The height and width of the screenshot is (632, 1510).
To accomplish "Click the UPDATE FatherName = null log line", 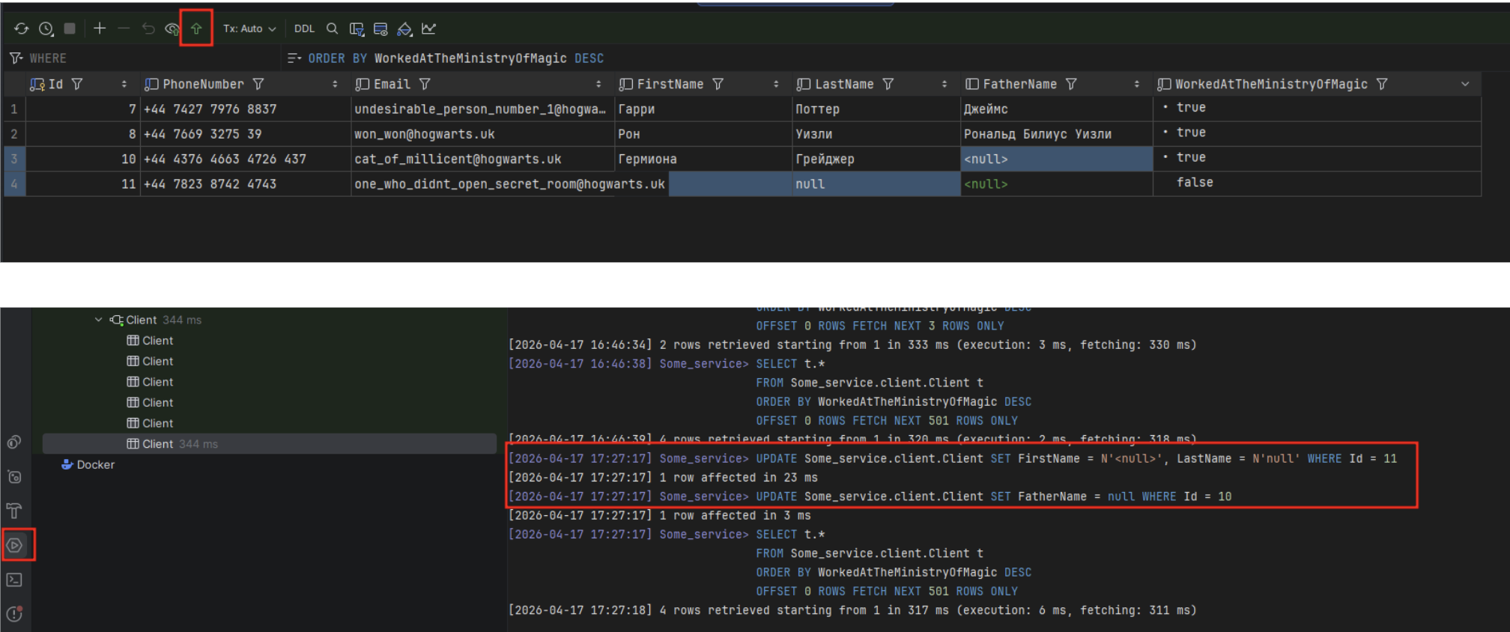I will (870, 496).
